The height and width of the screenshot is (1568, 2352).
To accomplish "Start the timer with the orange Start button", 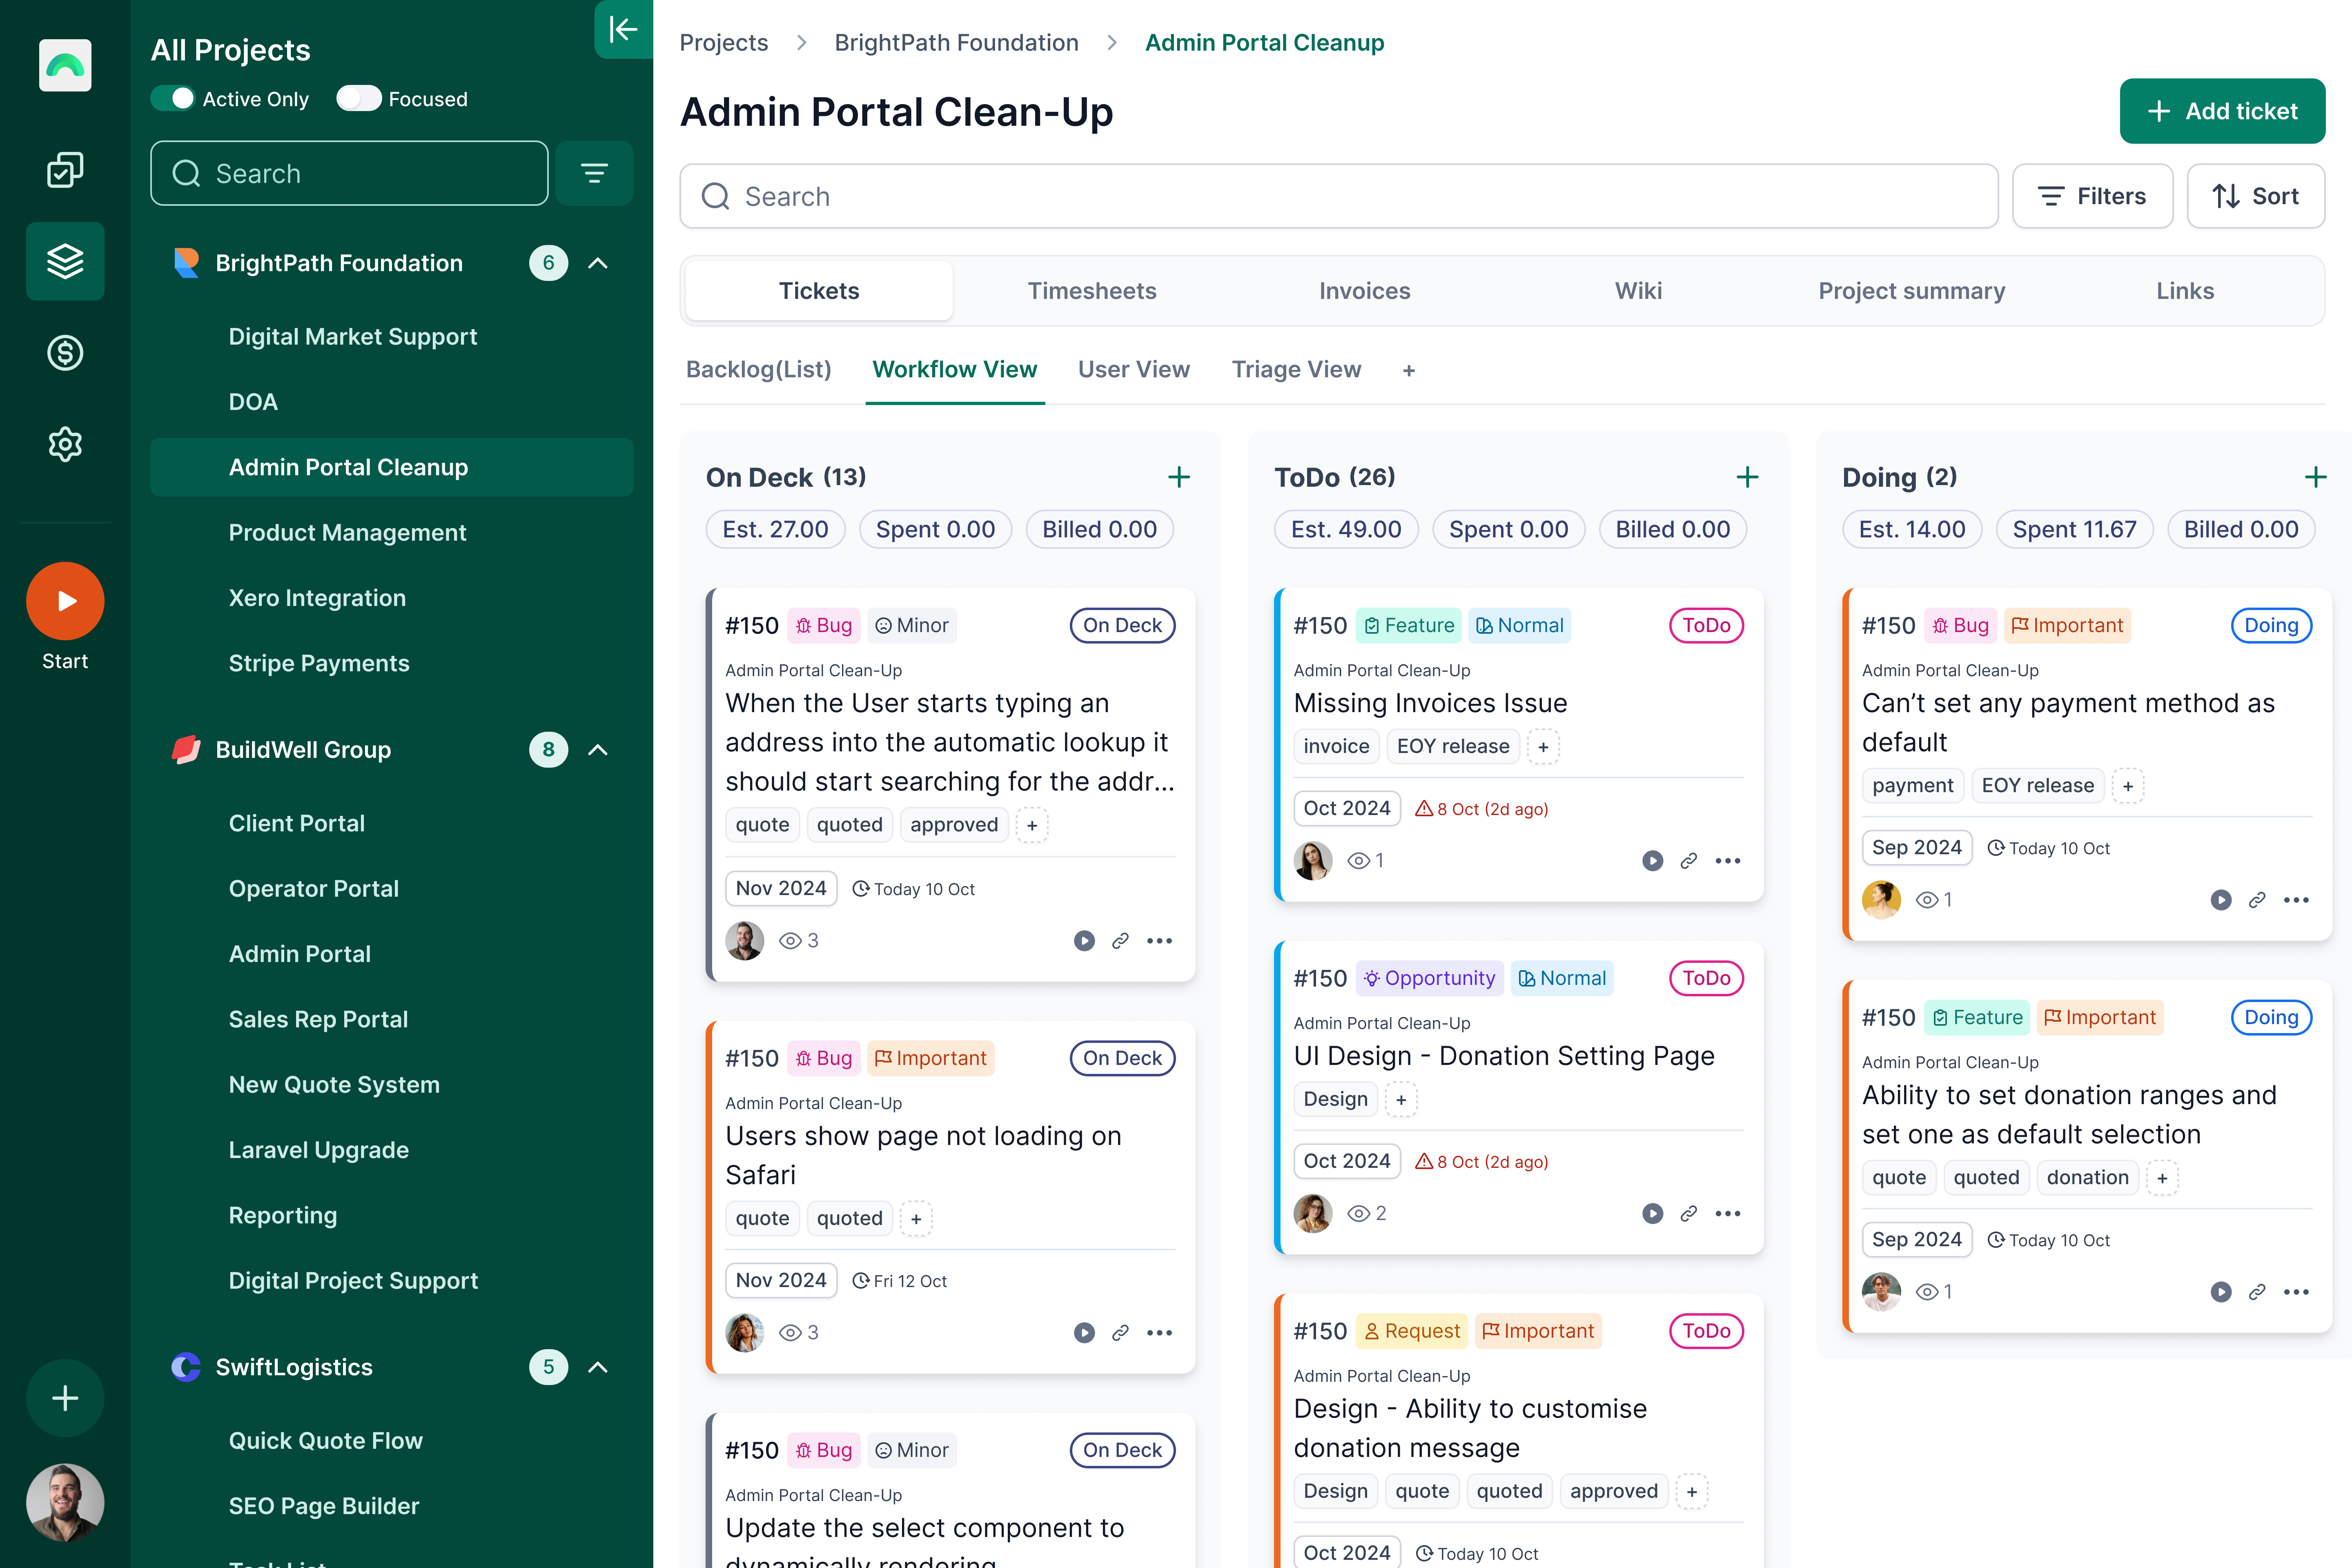I will (65, 601).
